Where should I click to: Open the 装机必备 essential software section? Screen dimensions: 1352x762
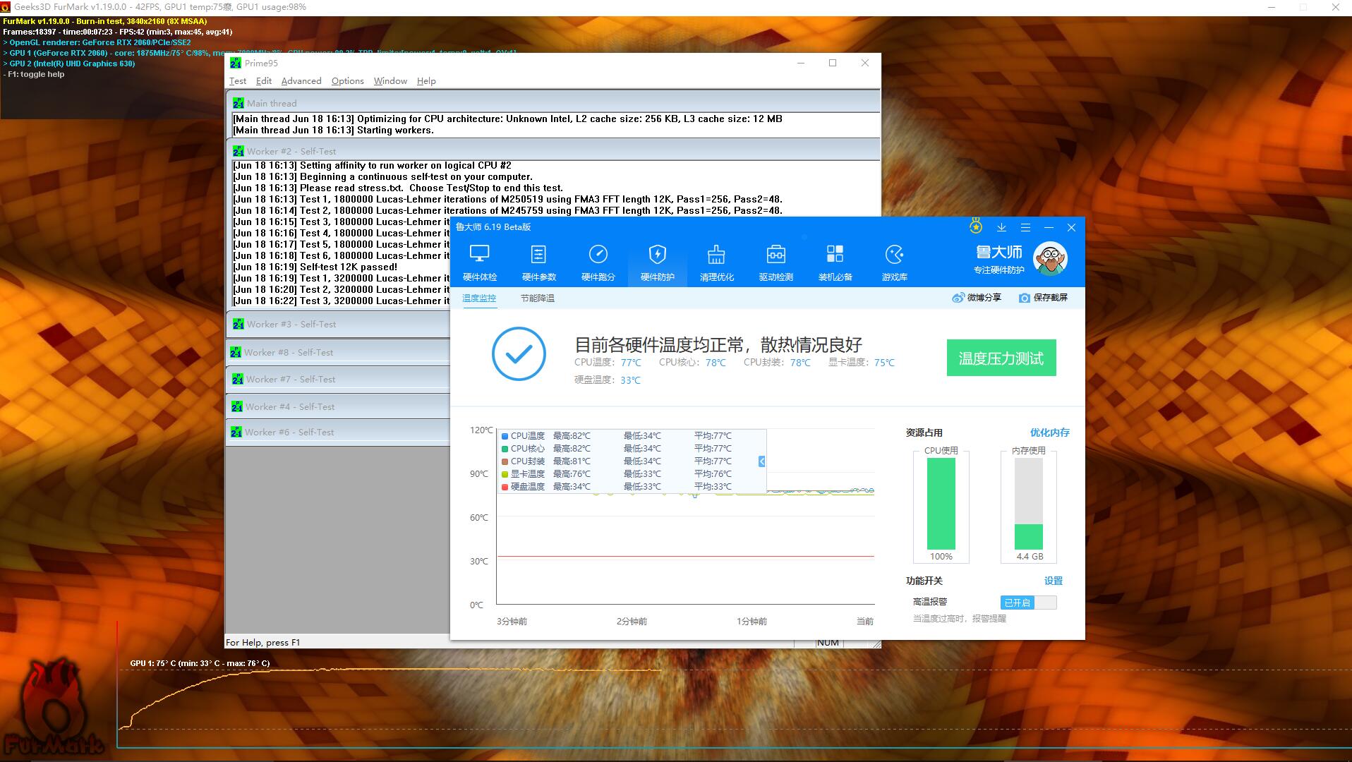click(835, 262)
